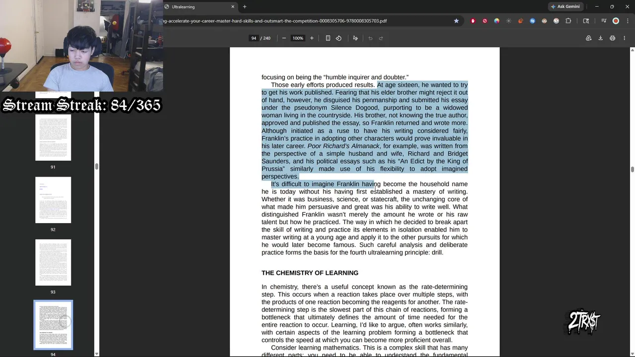
Task: Click the total pages text 240
Action: point(267,38)
